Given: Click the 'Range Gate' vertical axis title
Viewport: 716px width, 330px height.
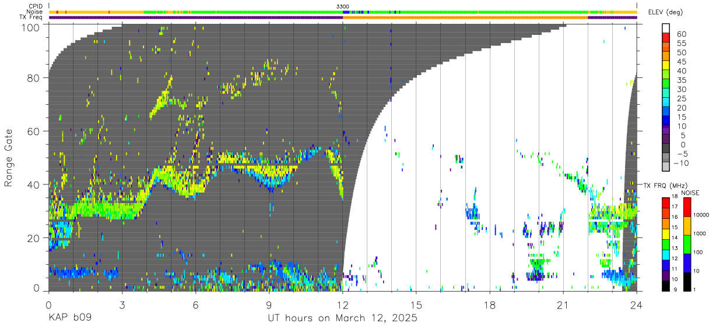Looking at the screenshot, I should pyautogui.click(x=9, y=158).
